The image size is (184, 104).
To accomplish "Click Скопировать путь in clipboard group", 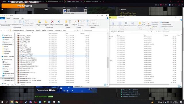I will 29,23.
